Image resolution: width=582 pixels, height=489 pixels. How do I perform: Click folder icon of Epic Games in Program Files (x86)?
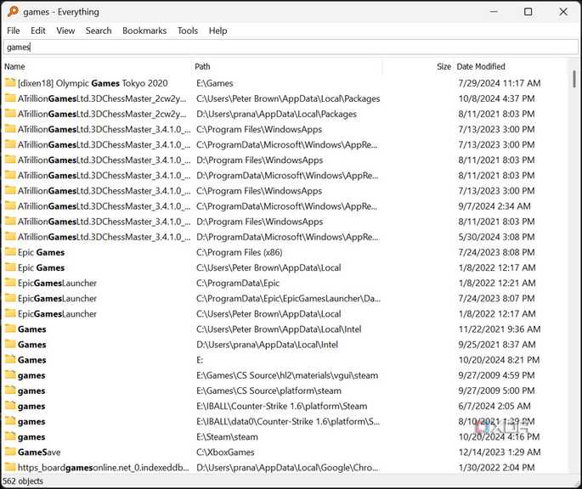tap(10, 251)
